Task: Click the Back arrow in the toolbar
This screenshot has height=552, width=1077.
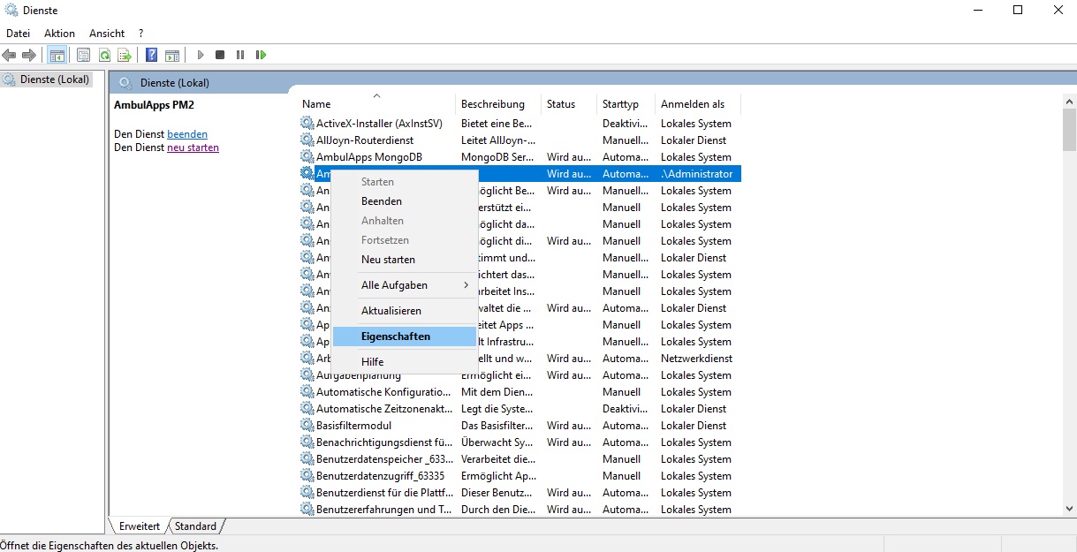Action: pos(10,55)
